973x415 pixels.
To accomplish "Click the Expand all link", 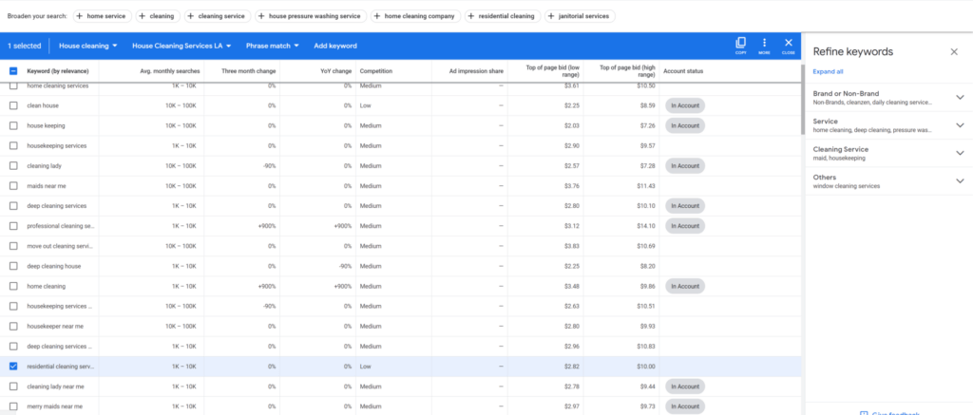I will coord(828,72).
